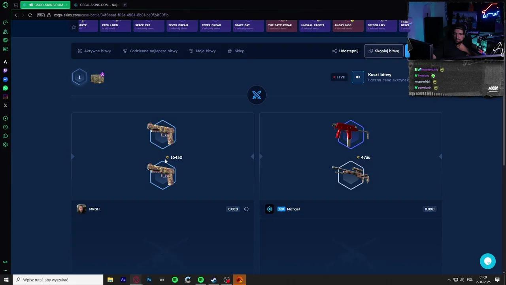Open the UMBRAL RABBIT drop card

315,26
